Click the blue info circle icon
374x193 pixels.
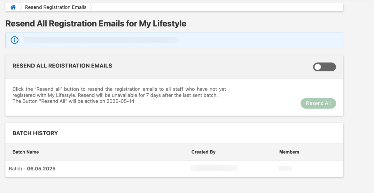click(x=15, y=40)
